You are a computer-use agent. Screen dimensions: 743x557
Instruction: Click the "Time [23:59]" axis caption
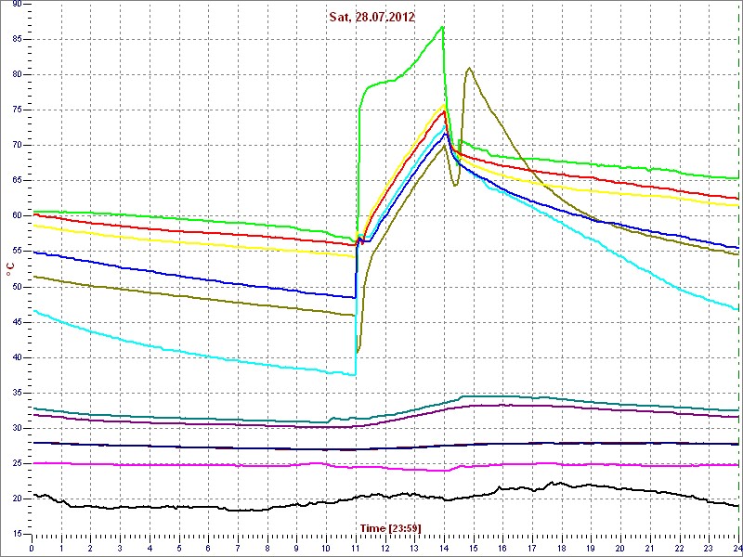point(391,527)
